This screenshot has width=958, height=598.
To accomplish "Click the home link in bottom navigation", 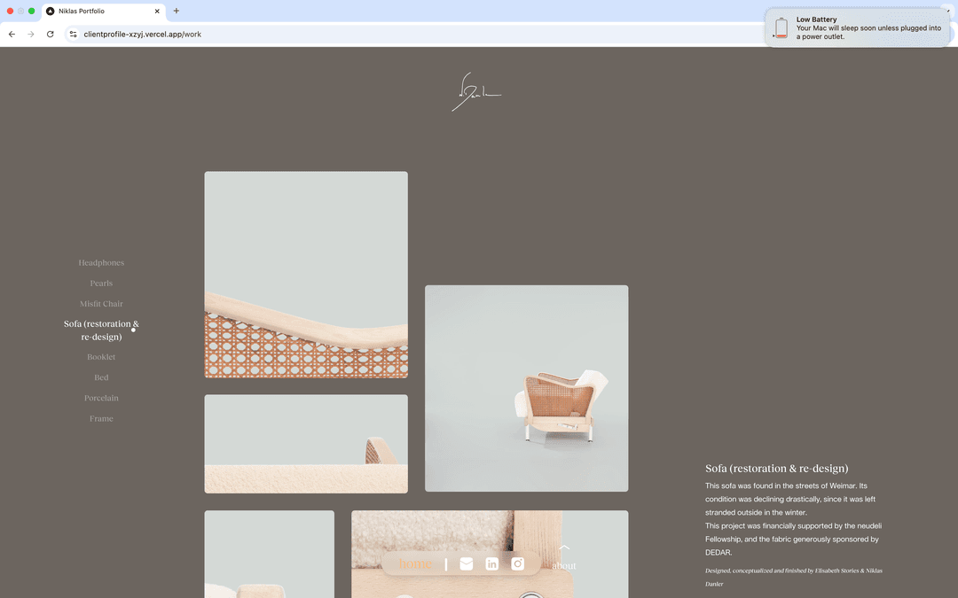I will point(414,563).
